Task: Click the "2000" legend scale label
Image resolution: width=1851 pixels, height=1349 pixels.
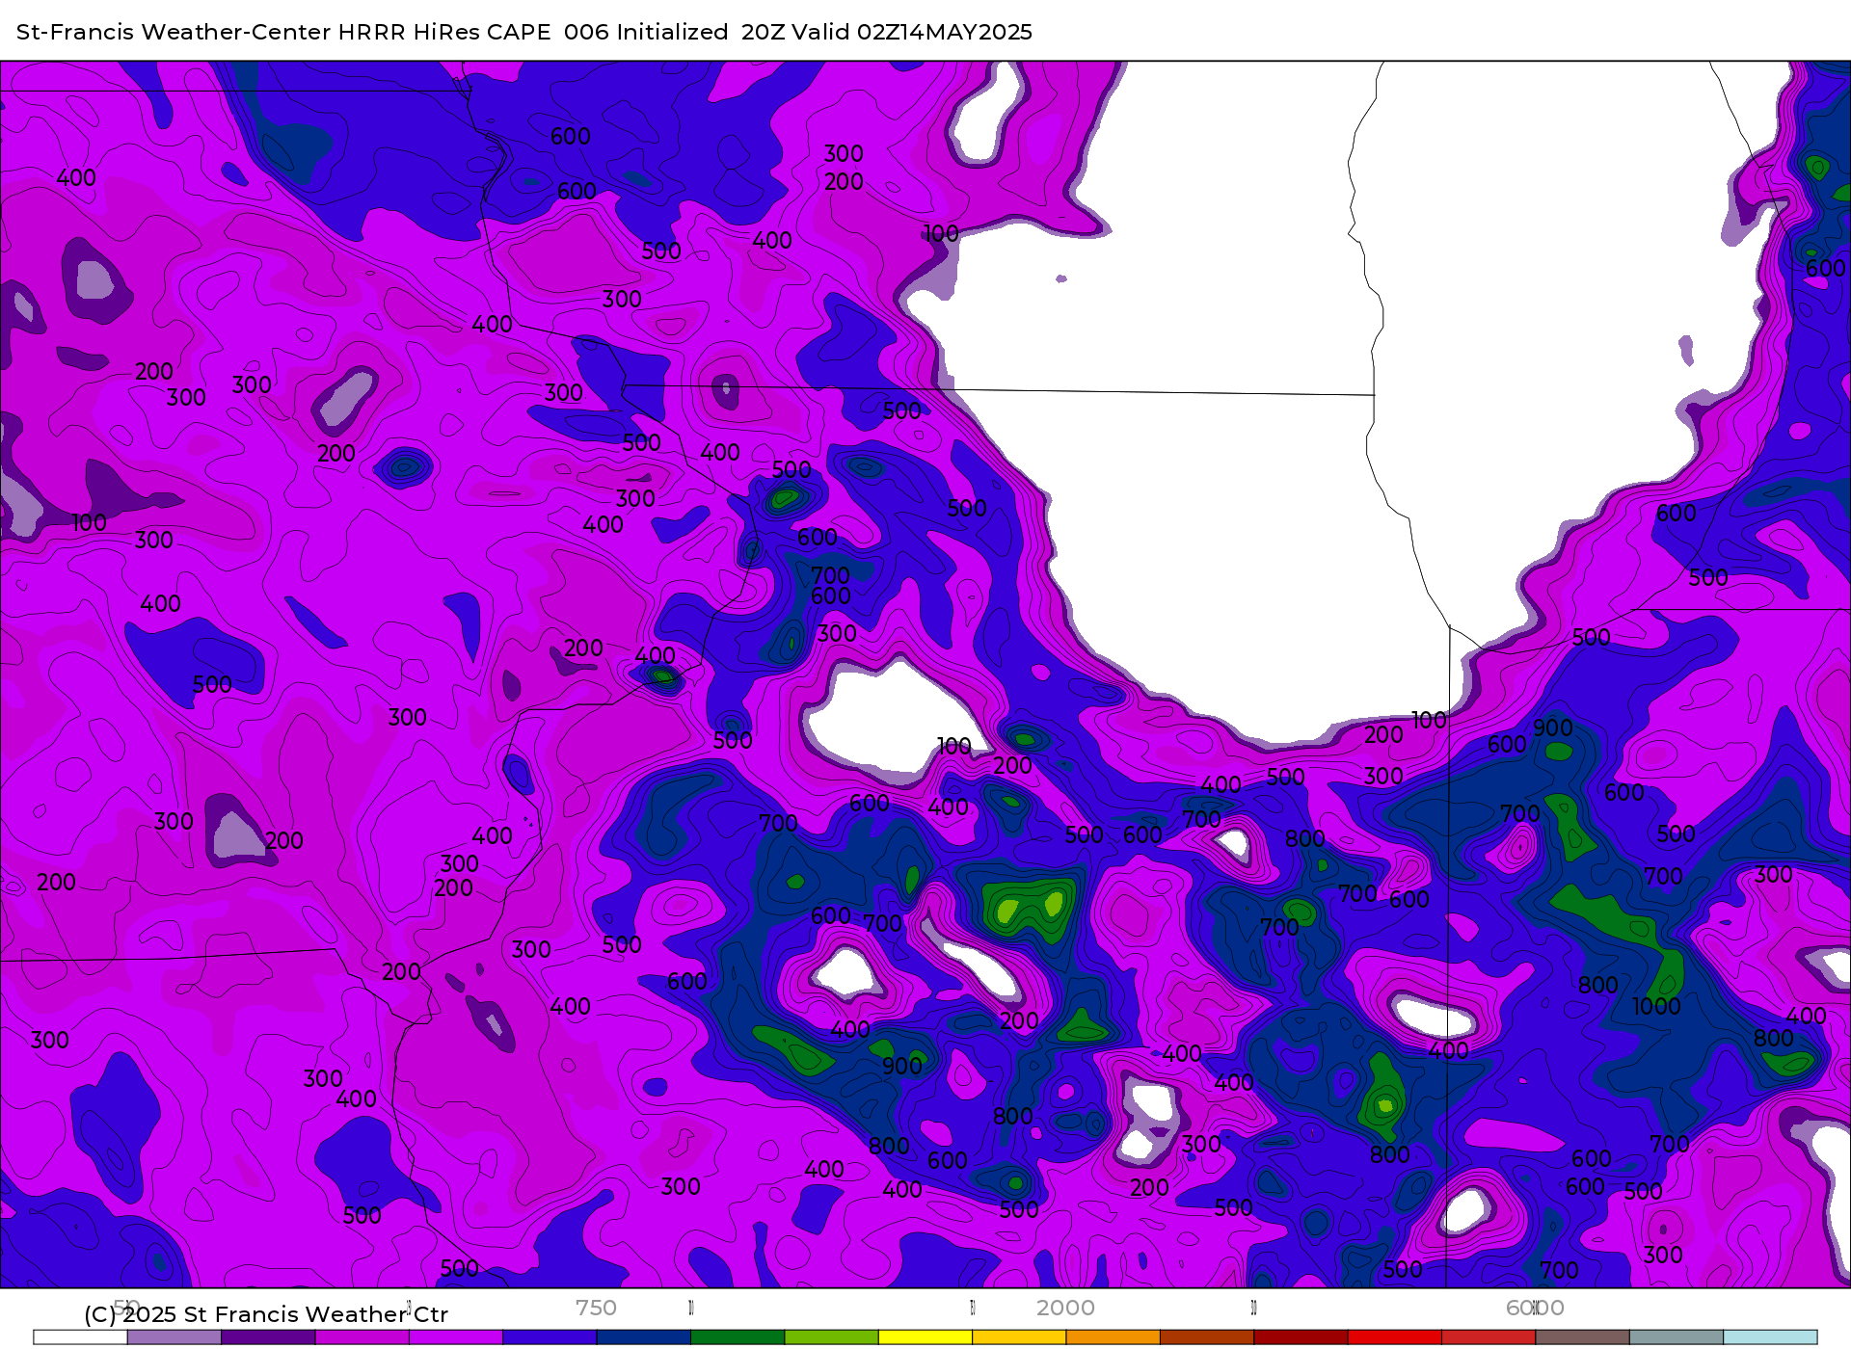Action: tap(1065, 1308)
